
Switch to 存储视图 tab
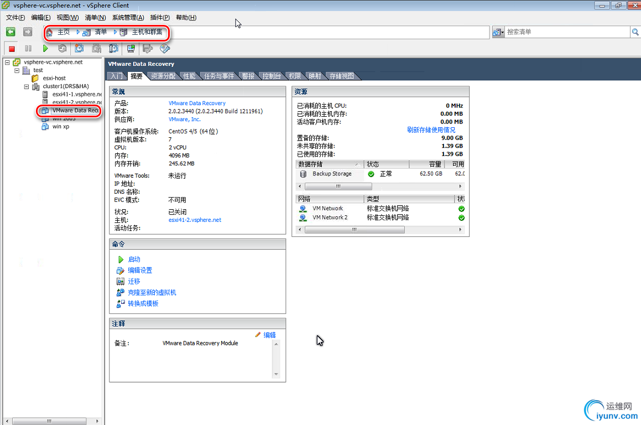tap(341, 76)
